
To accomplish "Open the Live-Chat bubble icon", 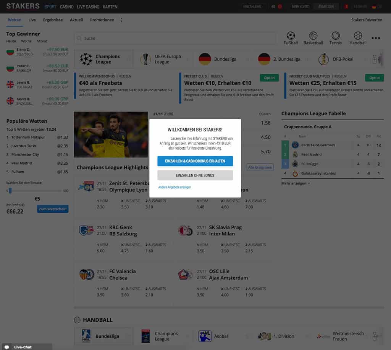I will [x=7, y=347].
